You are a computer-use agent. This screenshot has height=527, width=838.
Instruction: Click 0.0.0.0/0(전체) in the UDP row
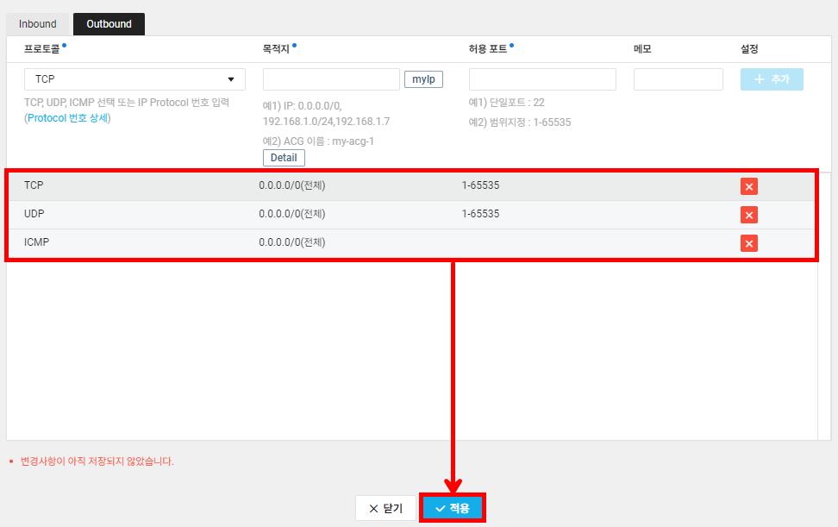(291, 214)
